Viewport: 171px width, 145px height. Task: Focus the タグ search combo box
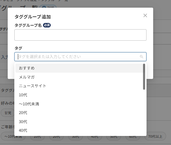[80, 57]
